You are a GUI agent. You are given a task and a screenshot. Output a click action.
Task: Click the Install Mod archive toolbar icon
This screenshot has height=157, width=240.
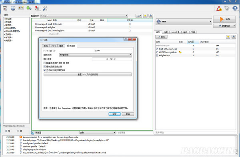click(5, 8)
